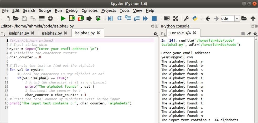Open the Source menu

tap(45, 10)
